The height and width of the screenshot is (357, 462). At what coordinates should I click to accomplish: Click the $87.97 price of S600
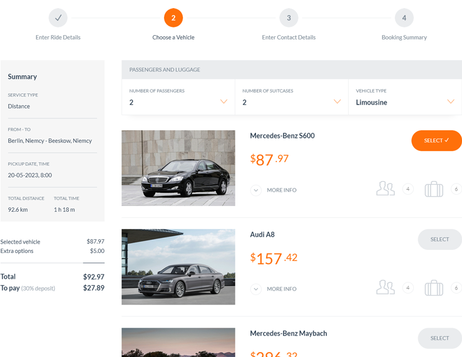pos(269,160)
